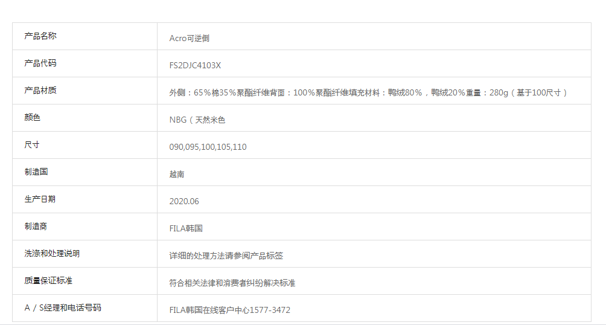This screenshot has width=606, height=325.
Task: Click the text 详细的处理方法请参阅产品标签
Action: coord(226,256)
